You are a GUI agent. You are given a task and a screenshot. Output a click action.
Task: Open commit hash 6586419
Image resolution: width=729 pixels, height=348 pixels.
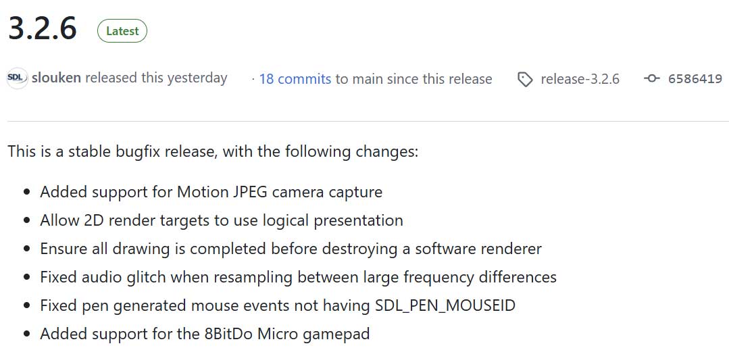(x=695, y=79)
